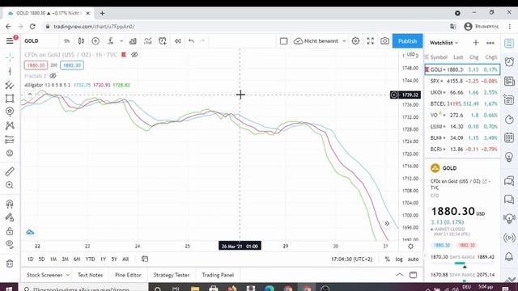Open financials bar chart icon
This screenshot has height=291, width=518.
coord(133,41)
